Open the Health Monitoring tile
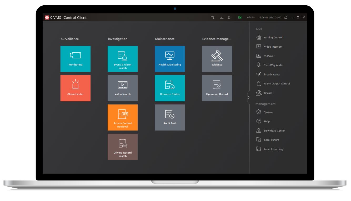 click(x=170, y=59)
